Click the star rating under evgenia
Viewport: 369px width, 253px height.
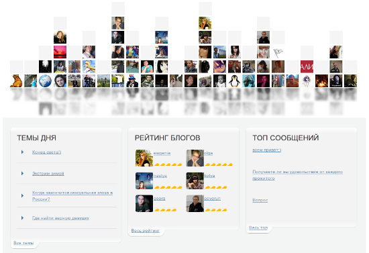(168, 164)
